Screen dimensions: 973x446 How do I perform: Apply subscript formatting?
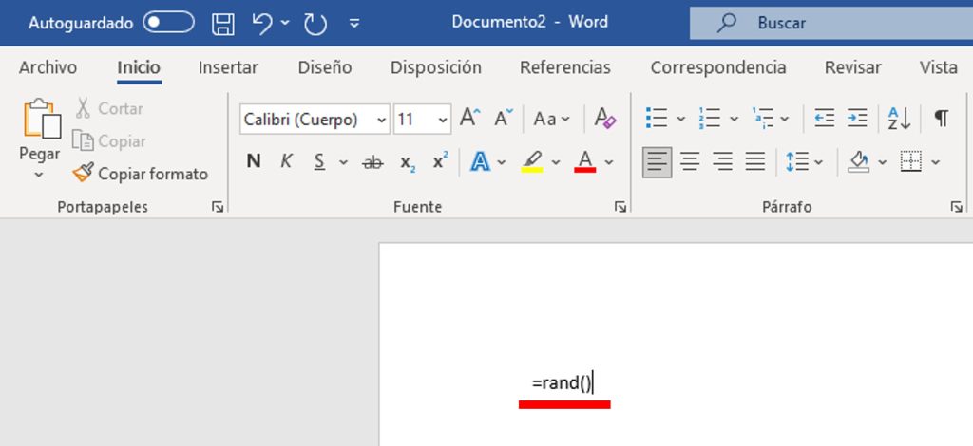pyautogui.click(x=407, y=162)
